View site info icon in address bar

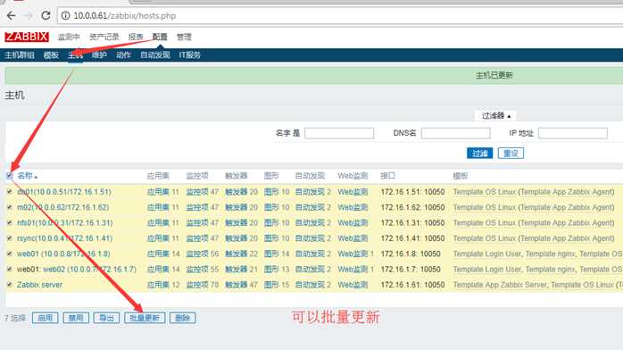[65, 15]
